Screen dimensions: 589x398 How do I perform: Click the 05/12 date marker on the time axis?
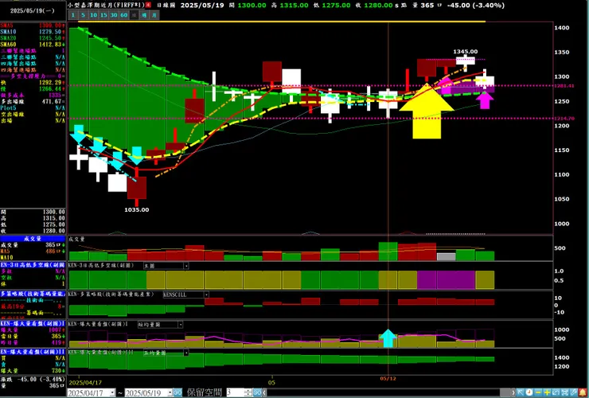pyautogui.click(x=388, y=378)
